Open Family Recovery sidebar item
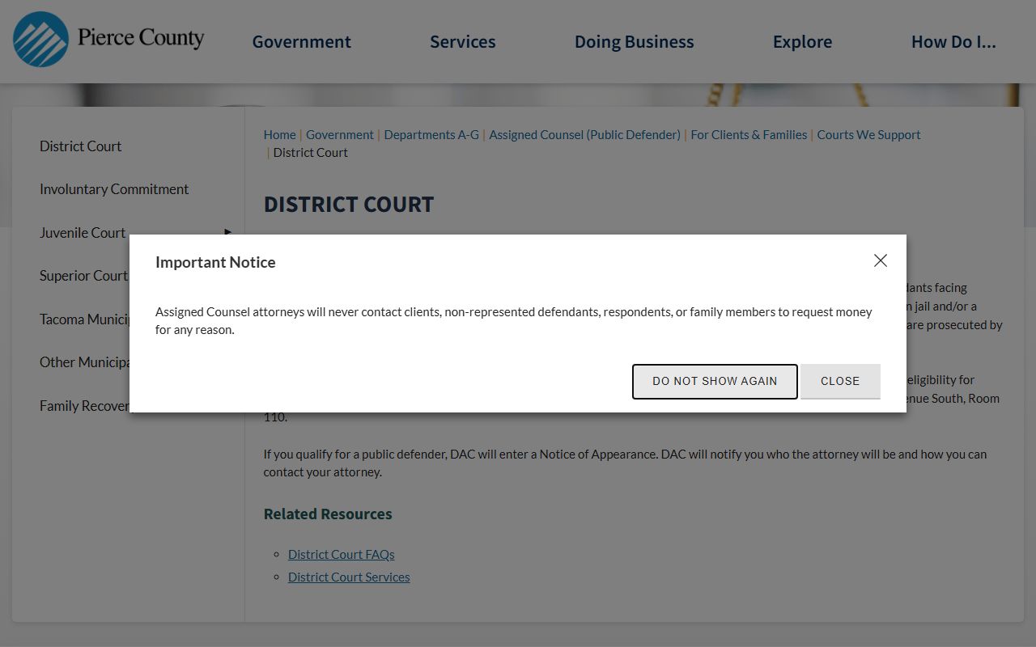Viewport: 1036px width, 647px height. 85,406
